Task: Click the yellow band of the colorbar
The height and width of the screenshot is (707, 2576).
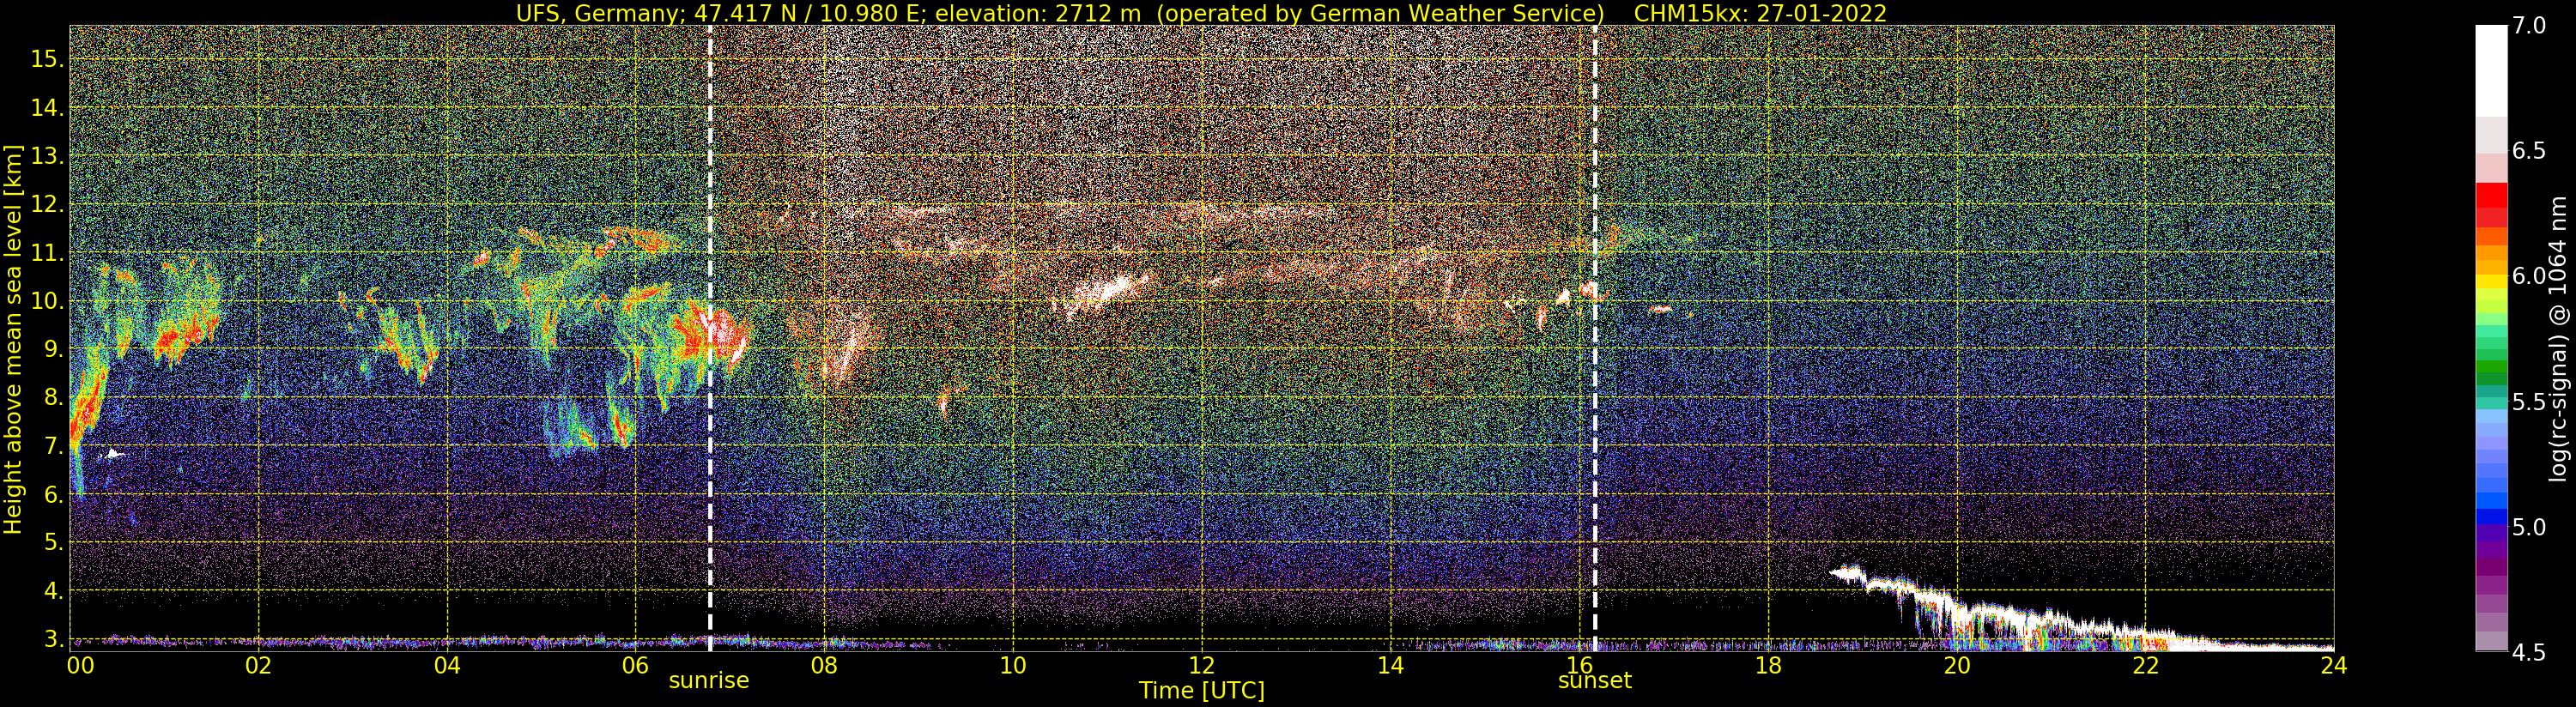Action: pos(2491,282)
